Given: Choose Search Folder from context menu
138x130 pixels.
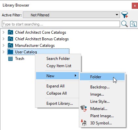Looking at the screenshot, I should point(58,59).
